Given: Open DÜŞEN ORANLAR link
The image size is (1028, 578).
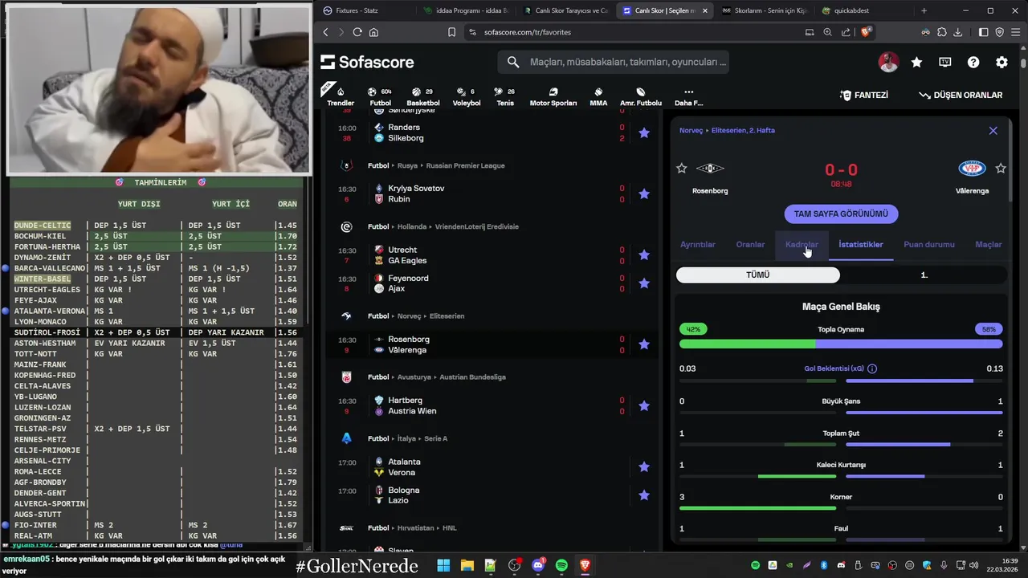Looking at the screenshot, I should (x=961, y=95).
